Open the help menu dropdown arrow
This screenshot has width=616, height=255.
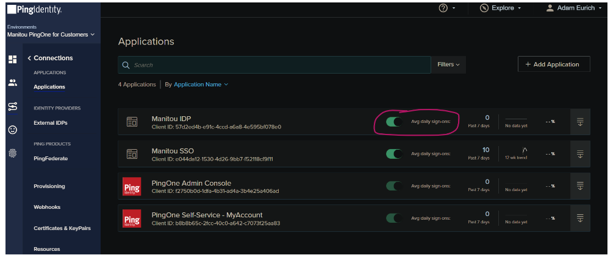click(x=454, y=9)
